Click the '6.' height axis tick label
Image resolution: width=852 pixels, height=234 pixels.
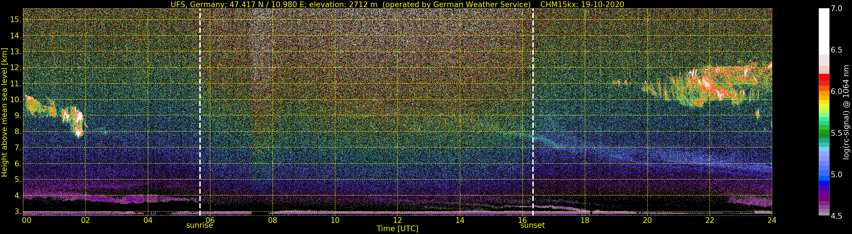point(17,164)
